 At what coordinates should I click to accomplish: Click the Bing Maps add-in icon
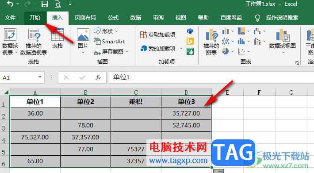coord(190,41)
